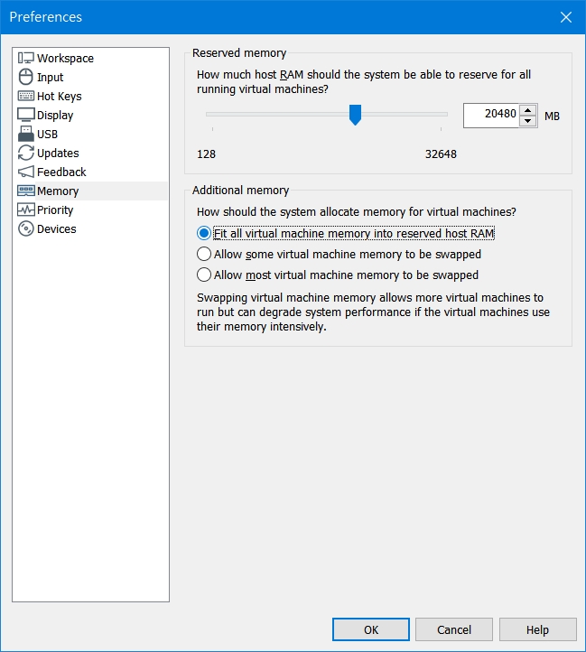This screenshot has width=586, height=652.
Task: Select Allow some virtual machine memory swapped
Action: coord(204,255)
